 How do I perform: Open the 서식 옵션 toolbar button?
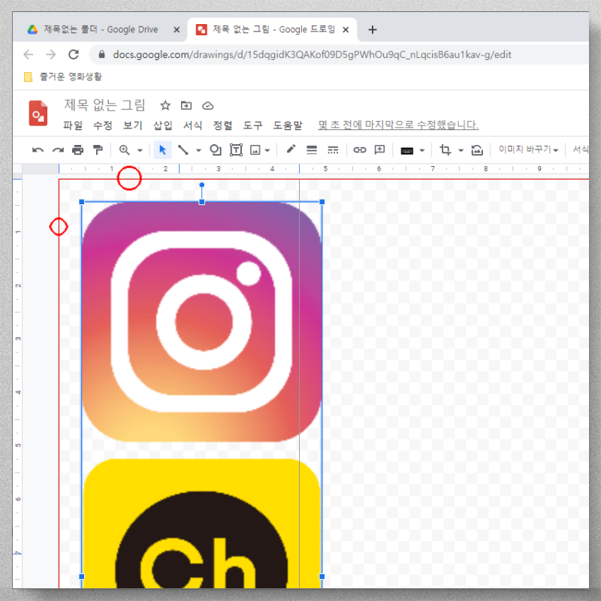click(580, 149)
